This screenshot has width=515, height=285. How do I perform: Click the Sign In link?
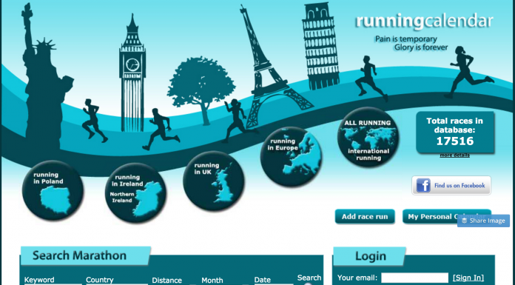coord(468,278)
